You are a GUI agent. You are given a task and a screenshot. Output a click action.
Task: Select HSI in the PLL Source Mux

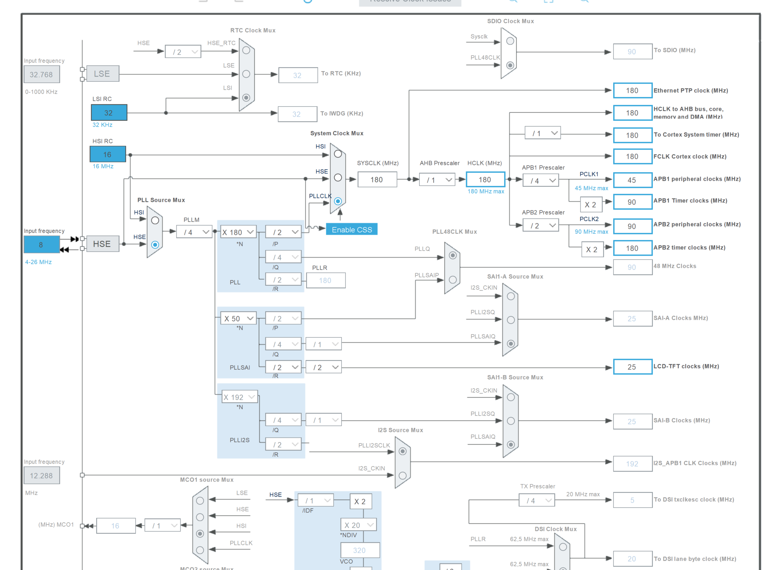(x=155, y=220)
